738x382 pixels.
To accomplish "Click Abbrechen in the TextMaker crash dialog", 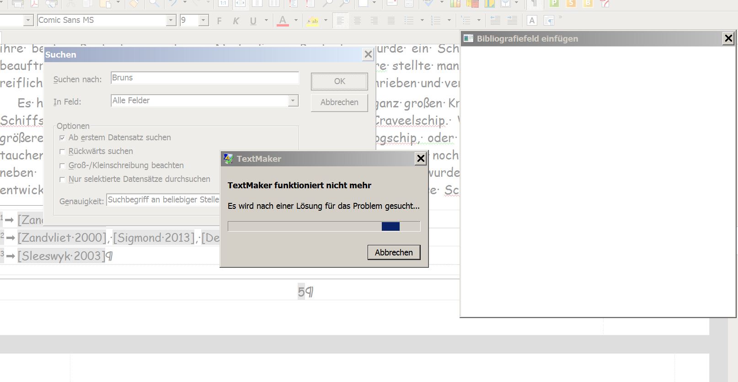I will click(x=394, y=252).
